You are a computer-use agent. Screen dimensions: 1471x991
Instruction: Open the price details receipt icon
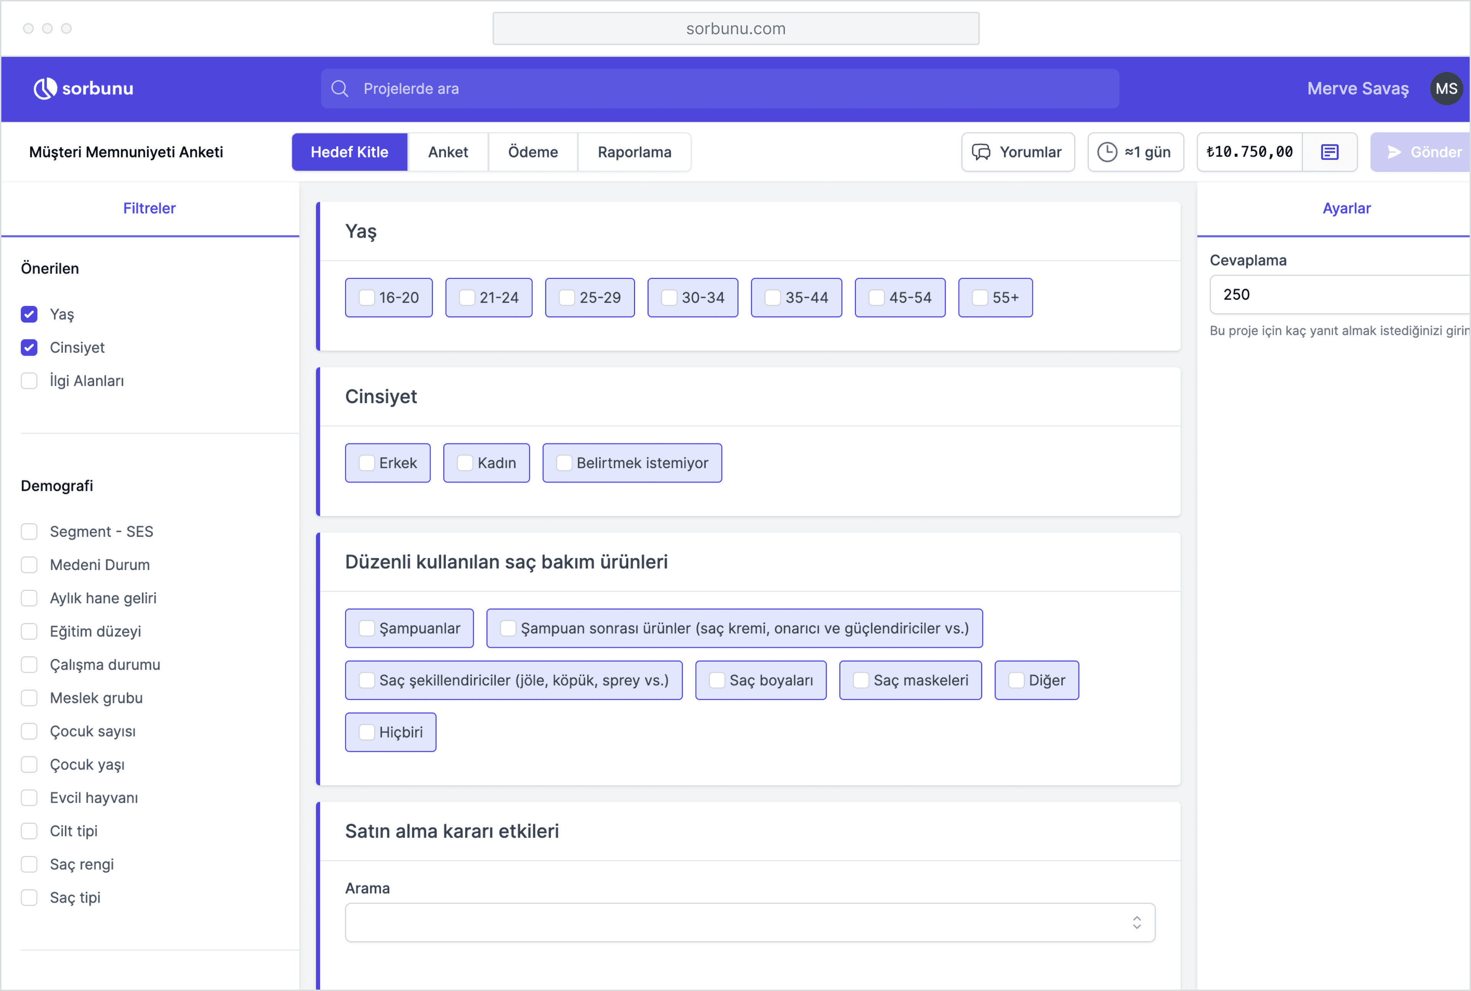(x=1329, y=152)
